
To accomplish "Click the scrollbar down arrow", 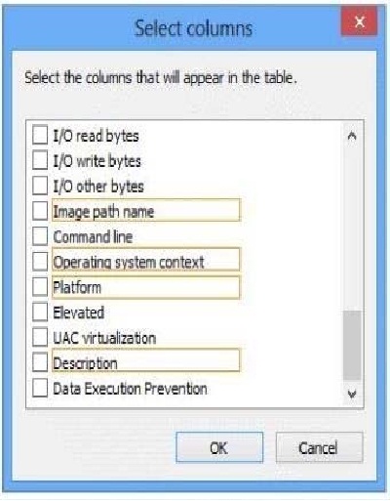I will (x=352, y=395).
